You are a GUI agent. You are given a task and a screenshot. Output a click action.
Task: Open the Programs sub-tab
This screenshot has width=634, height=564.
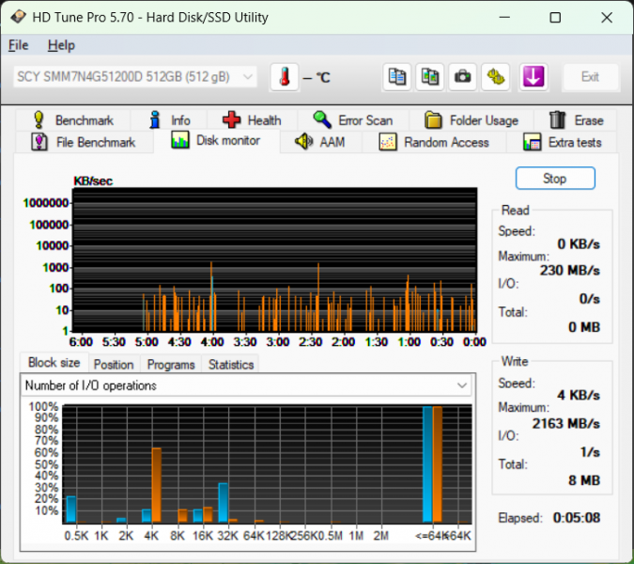[171, 365]
